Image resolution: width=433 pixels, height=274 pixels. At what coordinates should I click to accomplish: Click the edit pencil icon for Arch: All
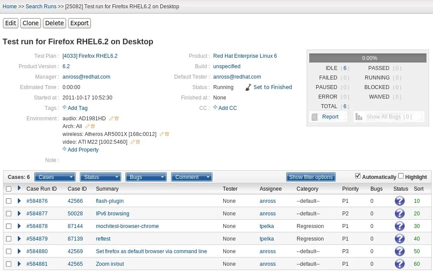(x=88, y=126)
